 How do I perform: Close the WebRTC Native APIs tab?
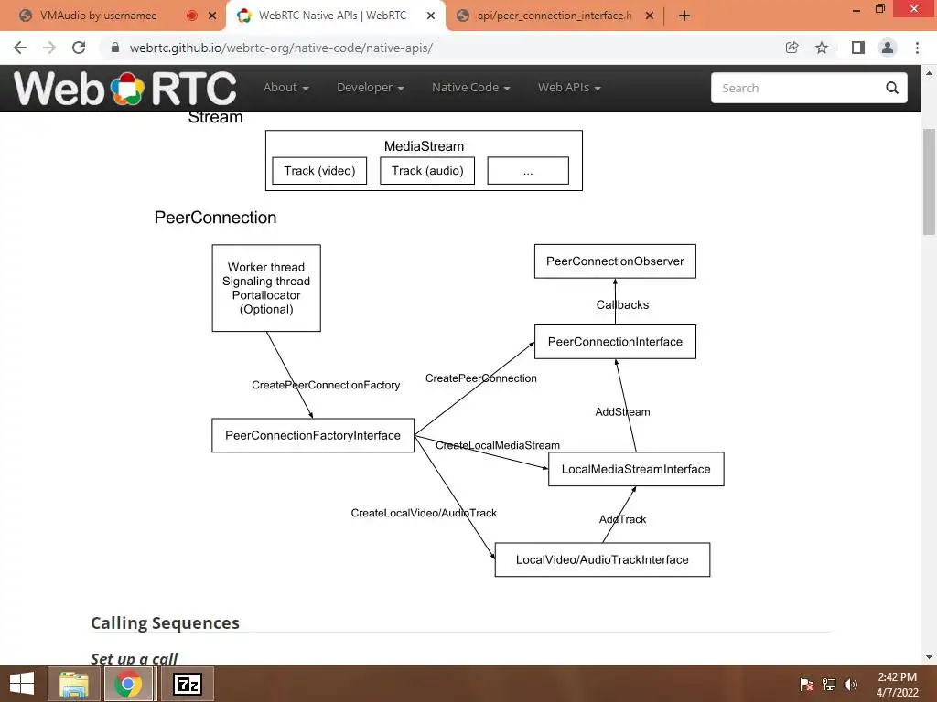click(x=431, y=16)
